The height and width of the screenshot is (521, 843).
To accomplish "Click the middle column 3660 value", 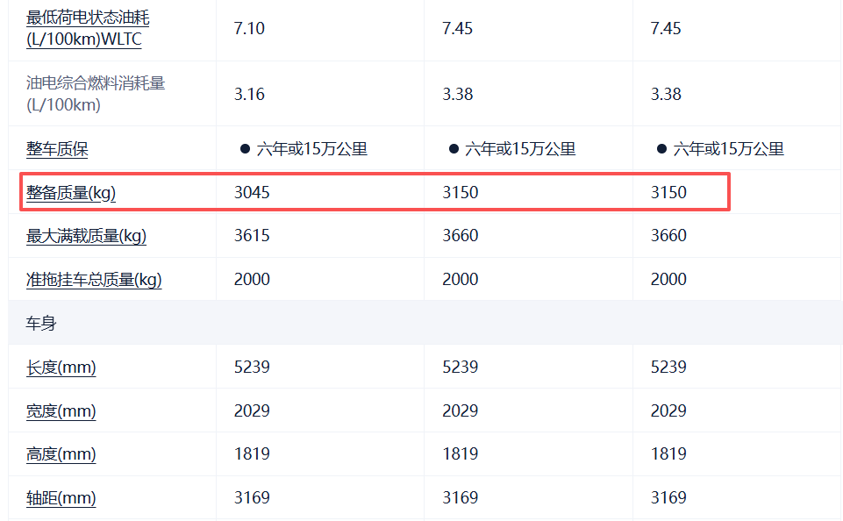I will 460,236.
